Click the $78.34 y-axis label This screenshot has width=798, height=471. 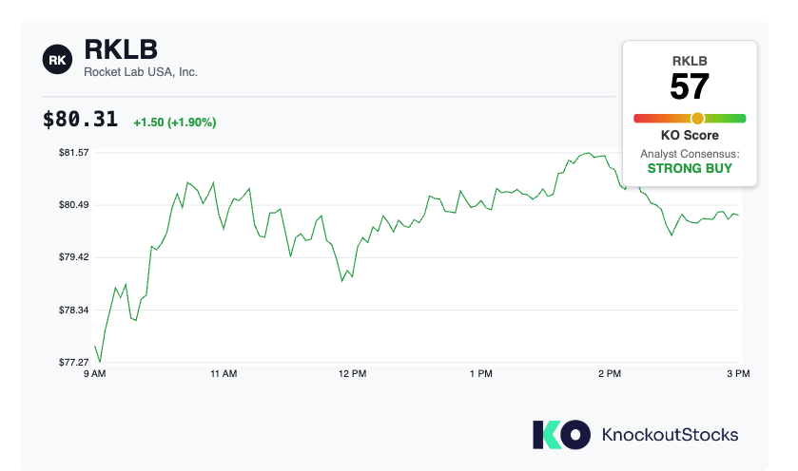point(74,310)
